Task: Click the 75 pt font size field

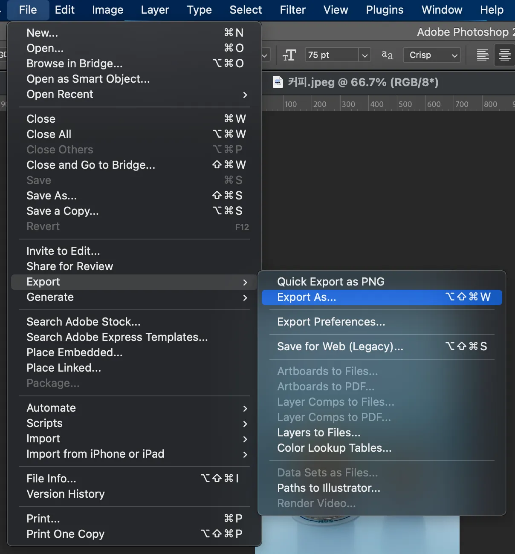Action: point(333,55)
